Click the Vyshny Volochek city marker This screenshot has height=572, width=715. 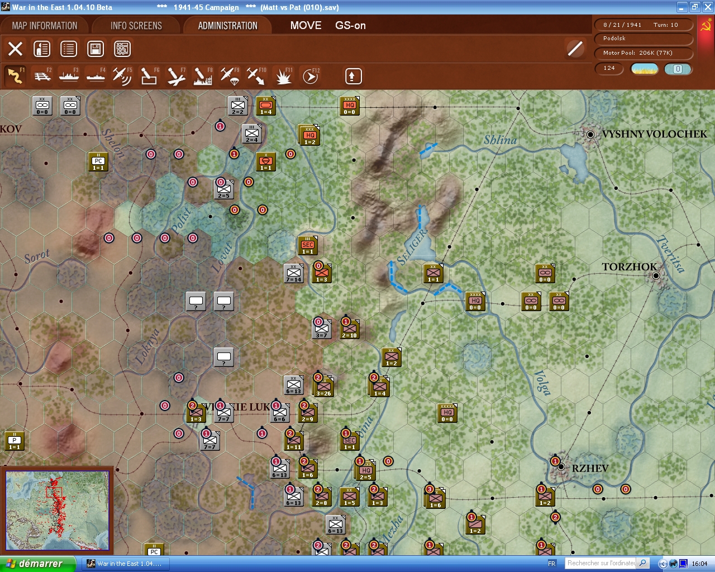click(x=590, y=134)
